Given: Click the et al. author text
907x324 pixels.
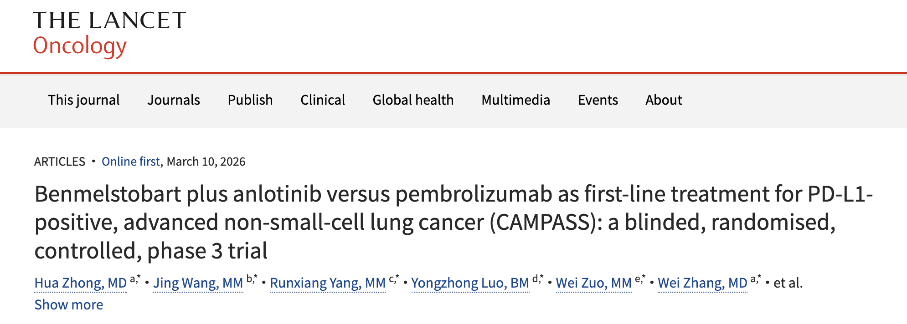Looking at the screenshot, I should pyautogui.click(x=788, y=283).
